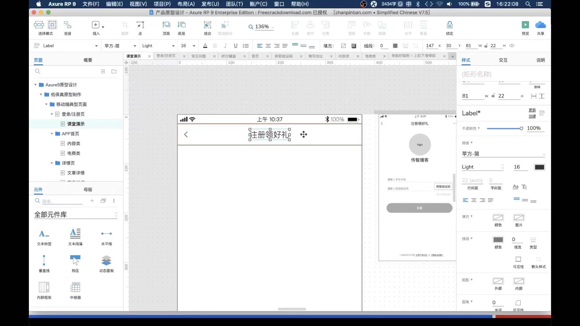Add a new page in Pages panel

pyautogui.click(x=103, y=71)
